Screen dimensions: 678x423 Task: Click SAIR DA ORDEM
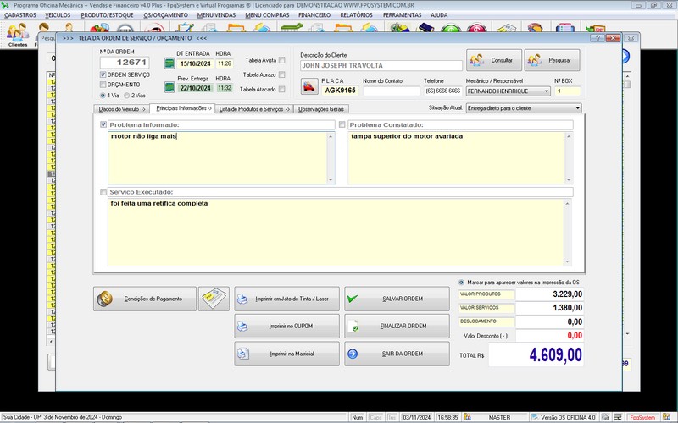[x=397, y=354]
